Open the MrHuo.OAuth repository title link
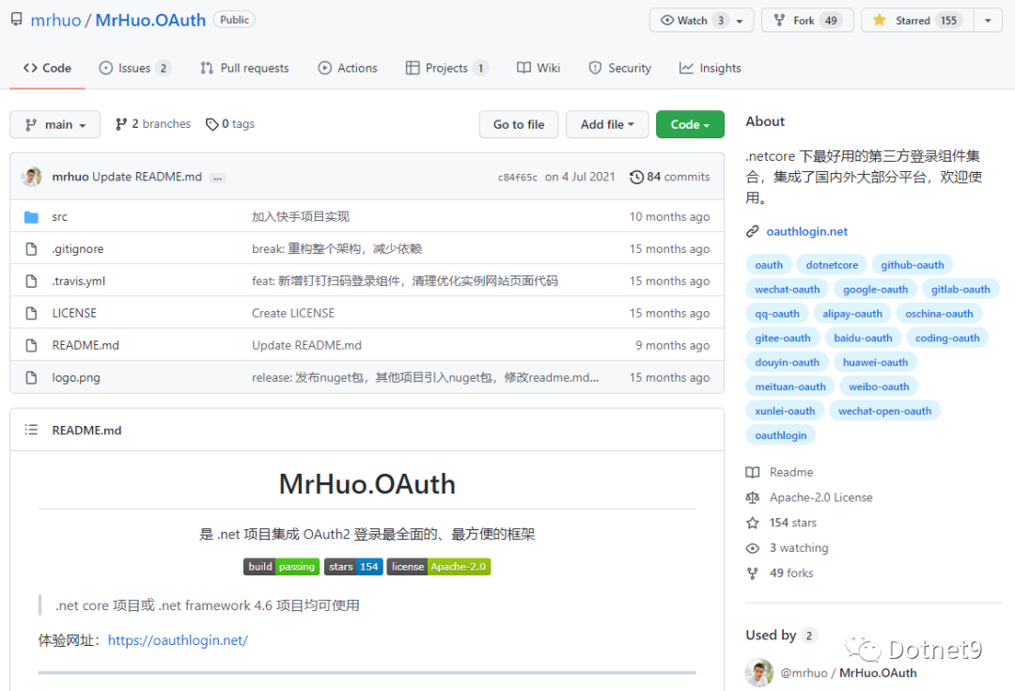The image size is (1015, 691). pos(150,20)
